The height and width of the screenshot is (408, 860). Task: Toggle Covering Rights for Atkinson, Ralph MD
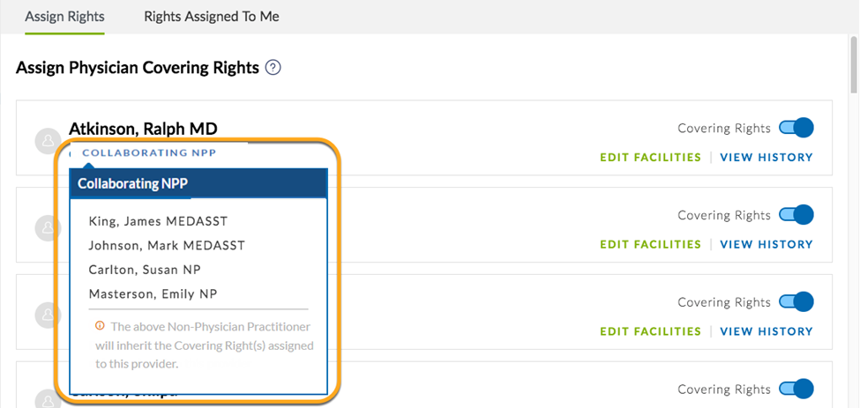(x=796, y=128)
